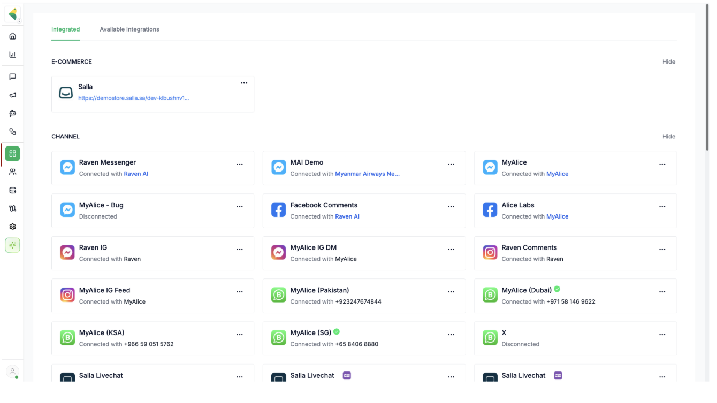Click the +65 8406 8880 phone number
Image resolution: width=717 pixels, height=403 pixels.
[x=357, y=344]
